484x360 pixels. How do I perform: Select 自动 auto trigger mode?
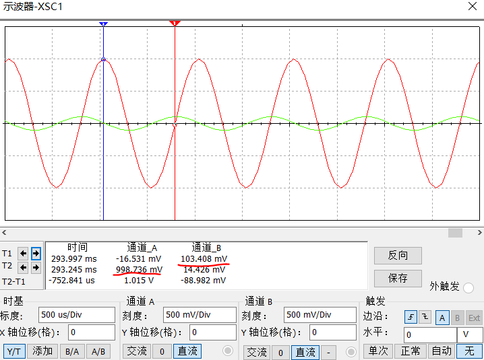point(442,351)
